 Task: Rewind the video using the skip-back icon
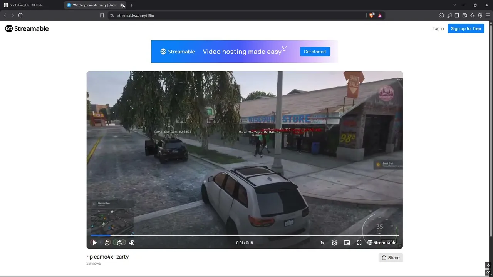click(x=107, y=243)
